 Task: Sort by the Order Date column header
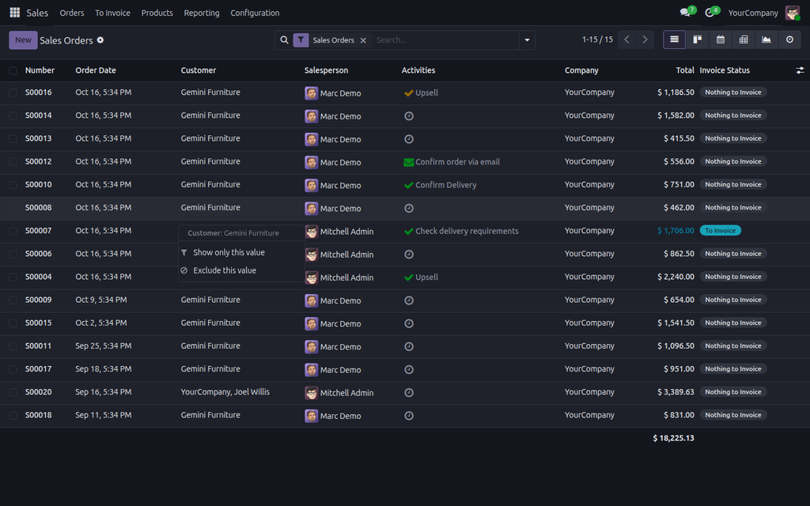[x=96, y=70]
